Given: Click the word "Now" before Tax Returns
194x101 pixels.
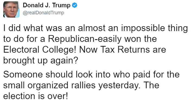Looking at the screenshot, I should coord(88,50).
